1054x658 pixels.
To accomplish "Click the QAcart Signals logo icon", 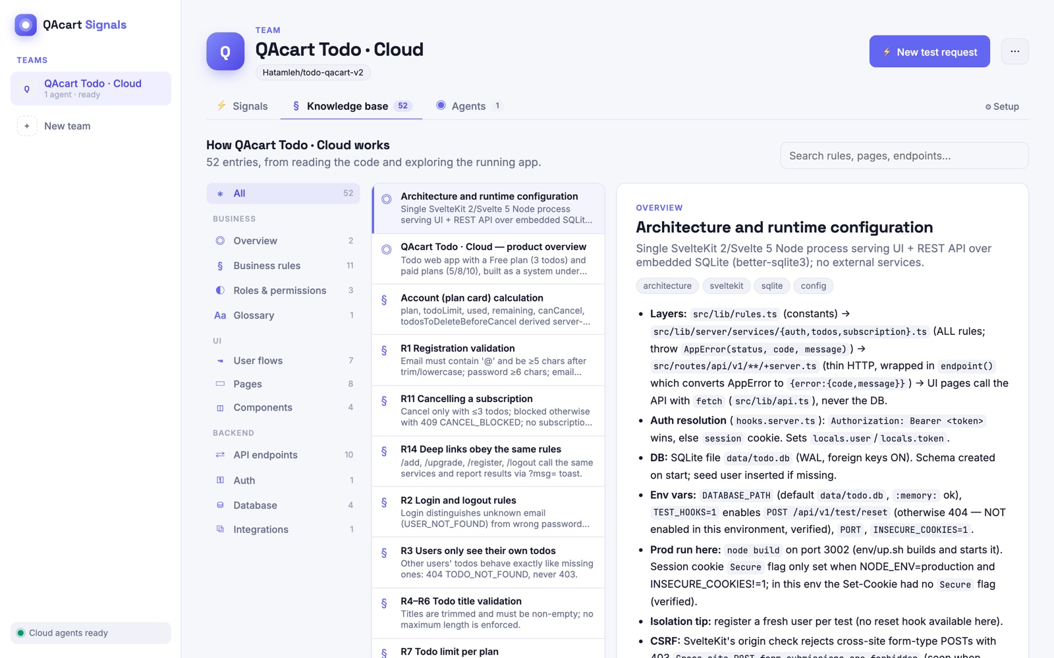I will coord(26,25).
